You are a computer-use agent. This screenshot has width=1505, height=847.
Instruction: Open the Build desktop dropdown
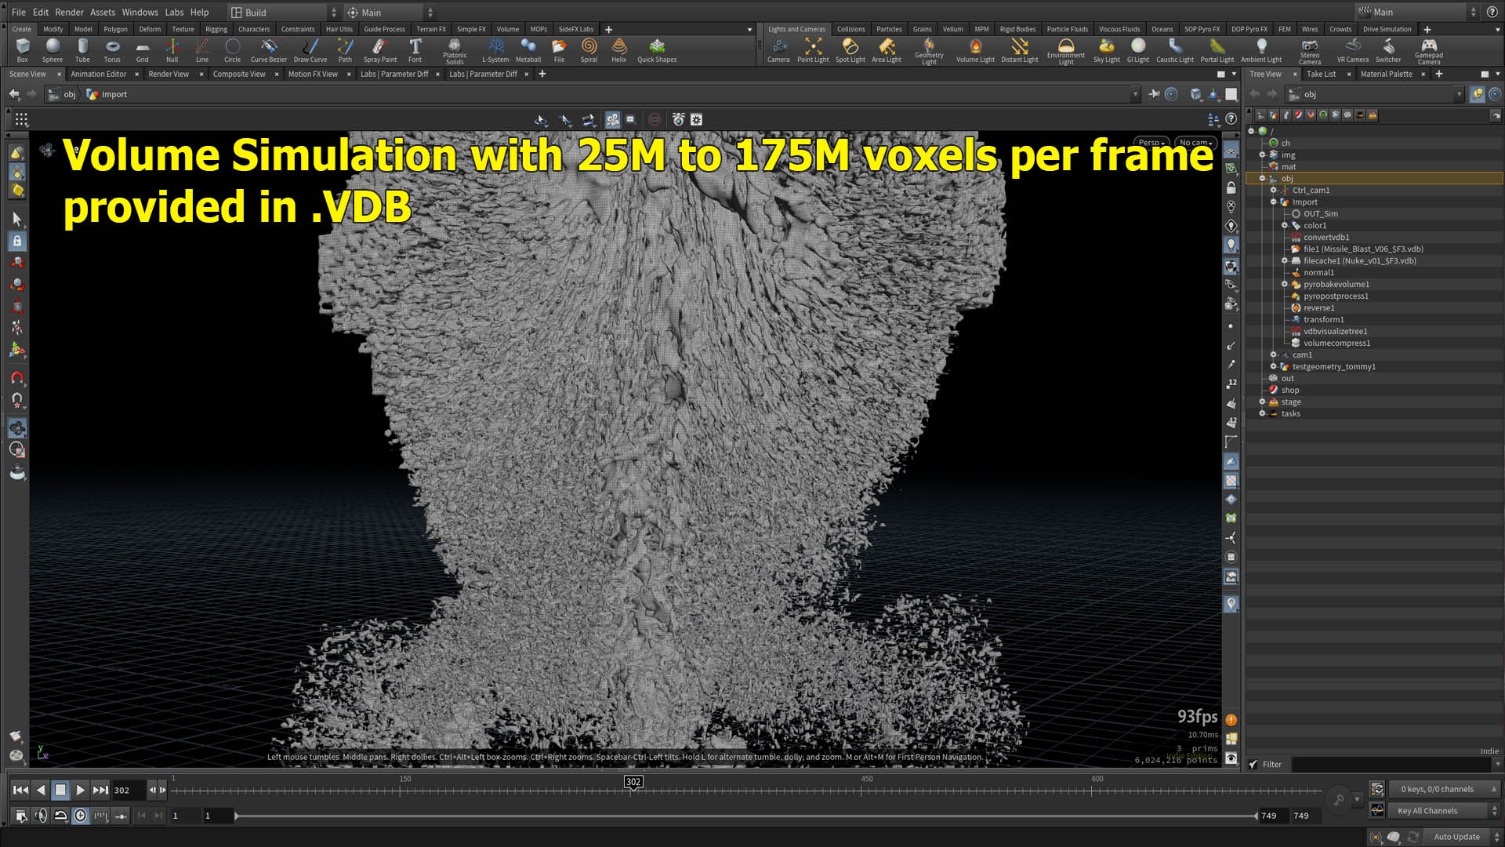[x=284, y=13]
